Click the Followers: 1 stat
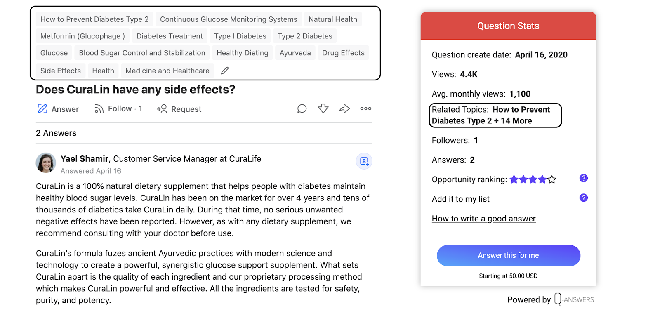 (455, 140)
